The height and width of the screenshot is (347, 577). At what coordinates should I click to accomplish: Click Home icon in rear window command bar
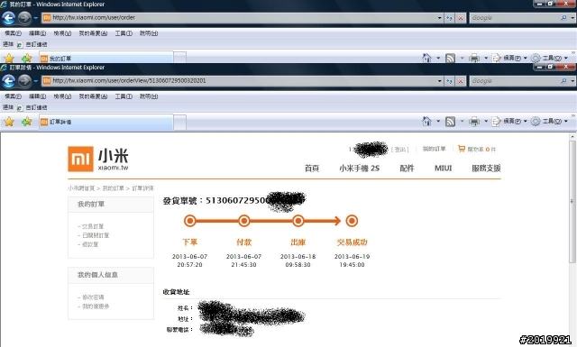click(x=426, y=58)
